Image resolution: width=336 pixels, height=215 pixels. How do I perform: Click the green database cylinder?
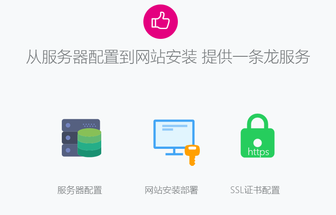(89, 143)
